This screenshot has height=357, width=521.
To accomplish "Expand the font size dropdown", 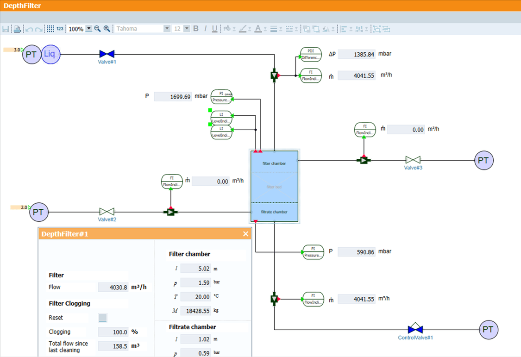I will point(187,29).
